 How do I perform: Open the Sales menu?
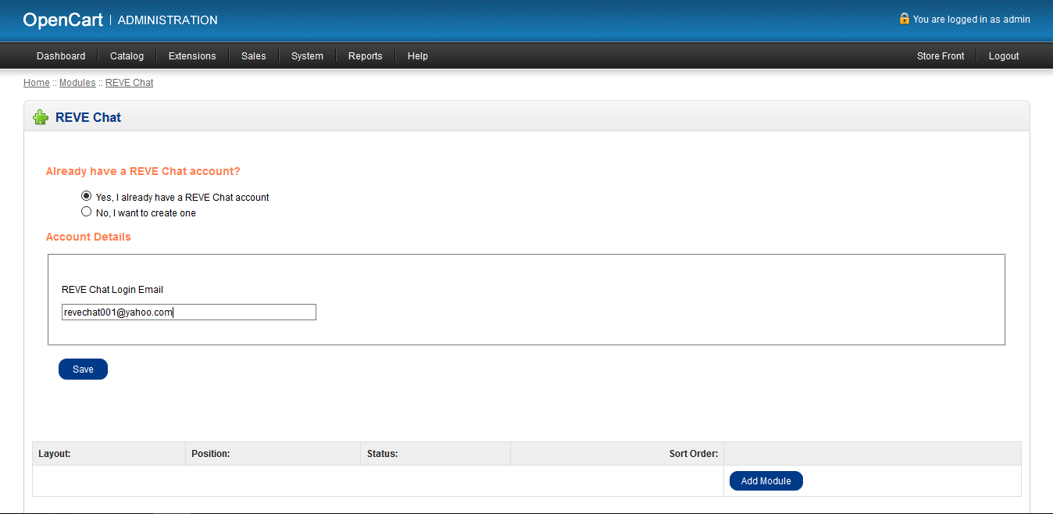click(254, 56)
